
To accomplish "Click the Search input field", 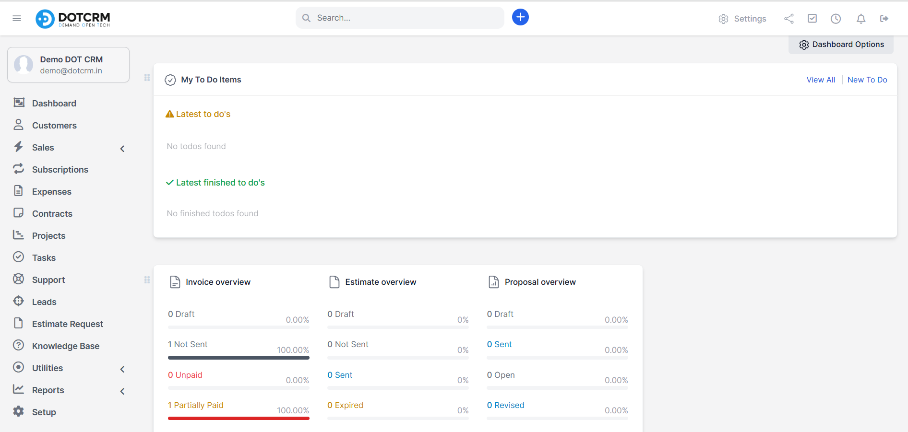I will point(406,18).
